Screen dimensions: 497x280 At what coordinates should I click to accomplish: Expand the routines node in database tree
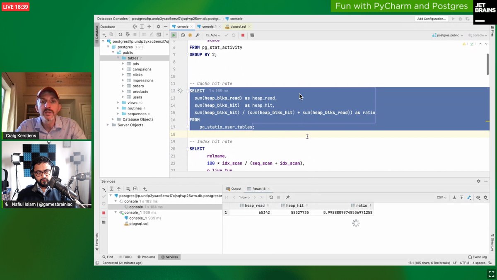pyautogui.click(x=118, y=108)
